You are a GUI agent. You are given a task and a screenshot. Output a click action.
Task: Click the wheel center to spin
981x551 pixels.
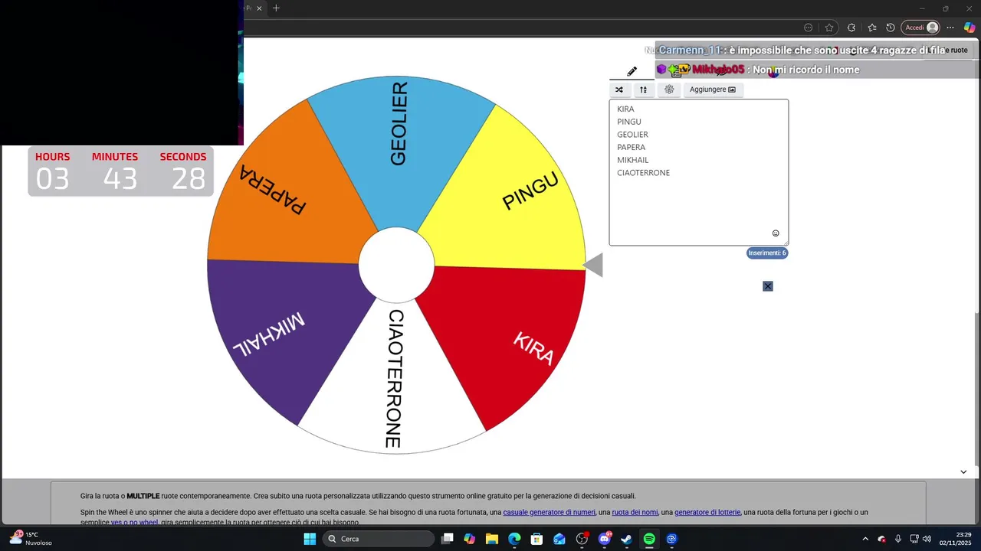396,265
